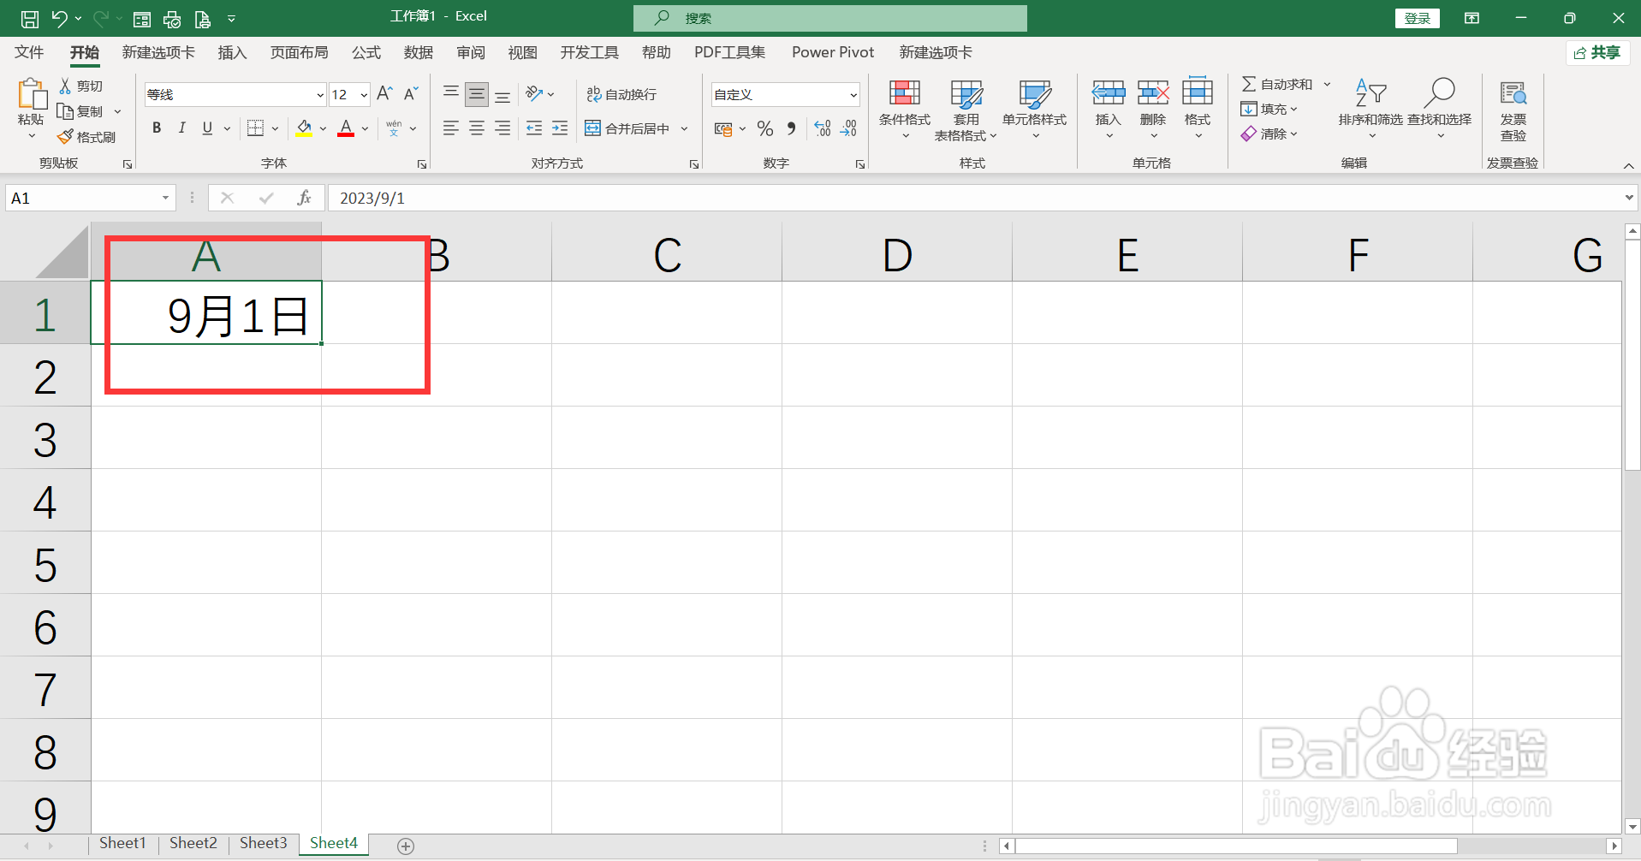Click the Login (登录) button
The width and height of the screenshot is (1641, 861).
[1418, 18]
